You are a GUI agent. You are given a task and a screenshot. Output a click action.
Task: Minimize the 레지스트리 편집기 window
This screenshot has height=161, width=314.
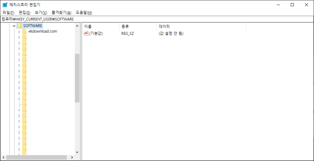(278, 5)
